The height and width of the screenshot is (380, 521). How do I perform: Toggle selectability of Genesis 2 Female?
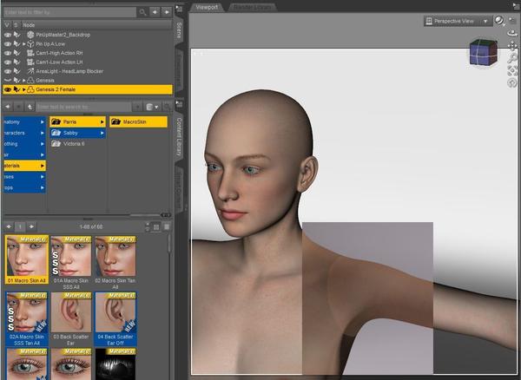16,89
